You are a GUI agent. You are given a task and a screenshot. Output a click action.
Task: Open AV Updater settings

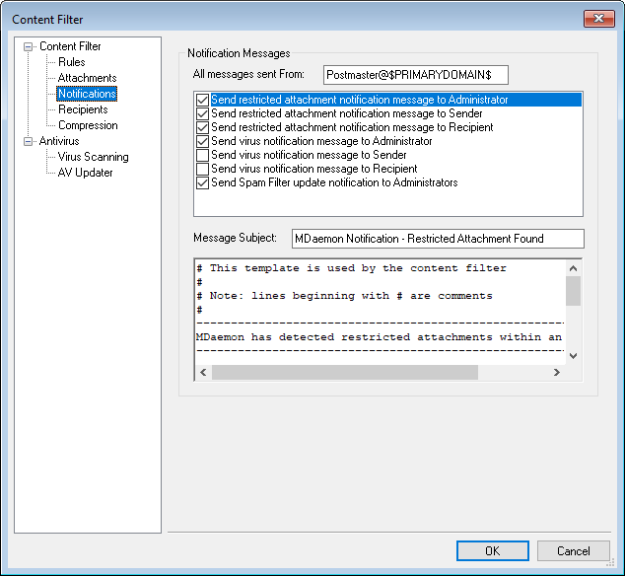click(x=85, y=173)
